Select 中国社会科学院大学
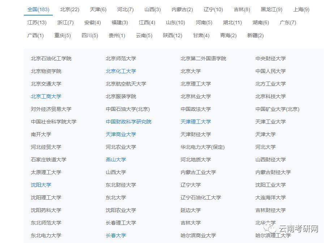This screenshot has height=243, width=329. pyautogui.click(x=54, y=122)
